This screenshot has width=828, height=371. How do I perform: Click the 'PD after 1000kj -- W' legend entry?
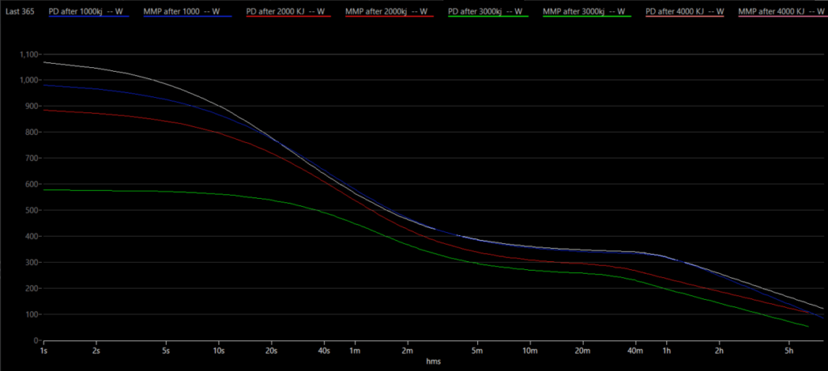click(88, 11)
